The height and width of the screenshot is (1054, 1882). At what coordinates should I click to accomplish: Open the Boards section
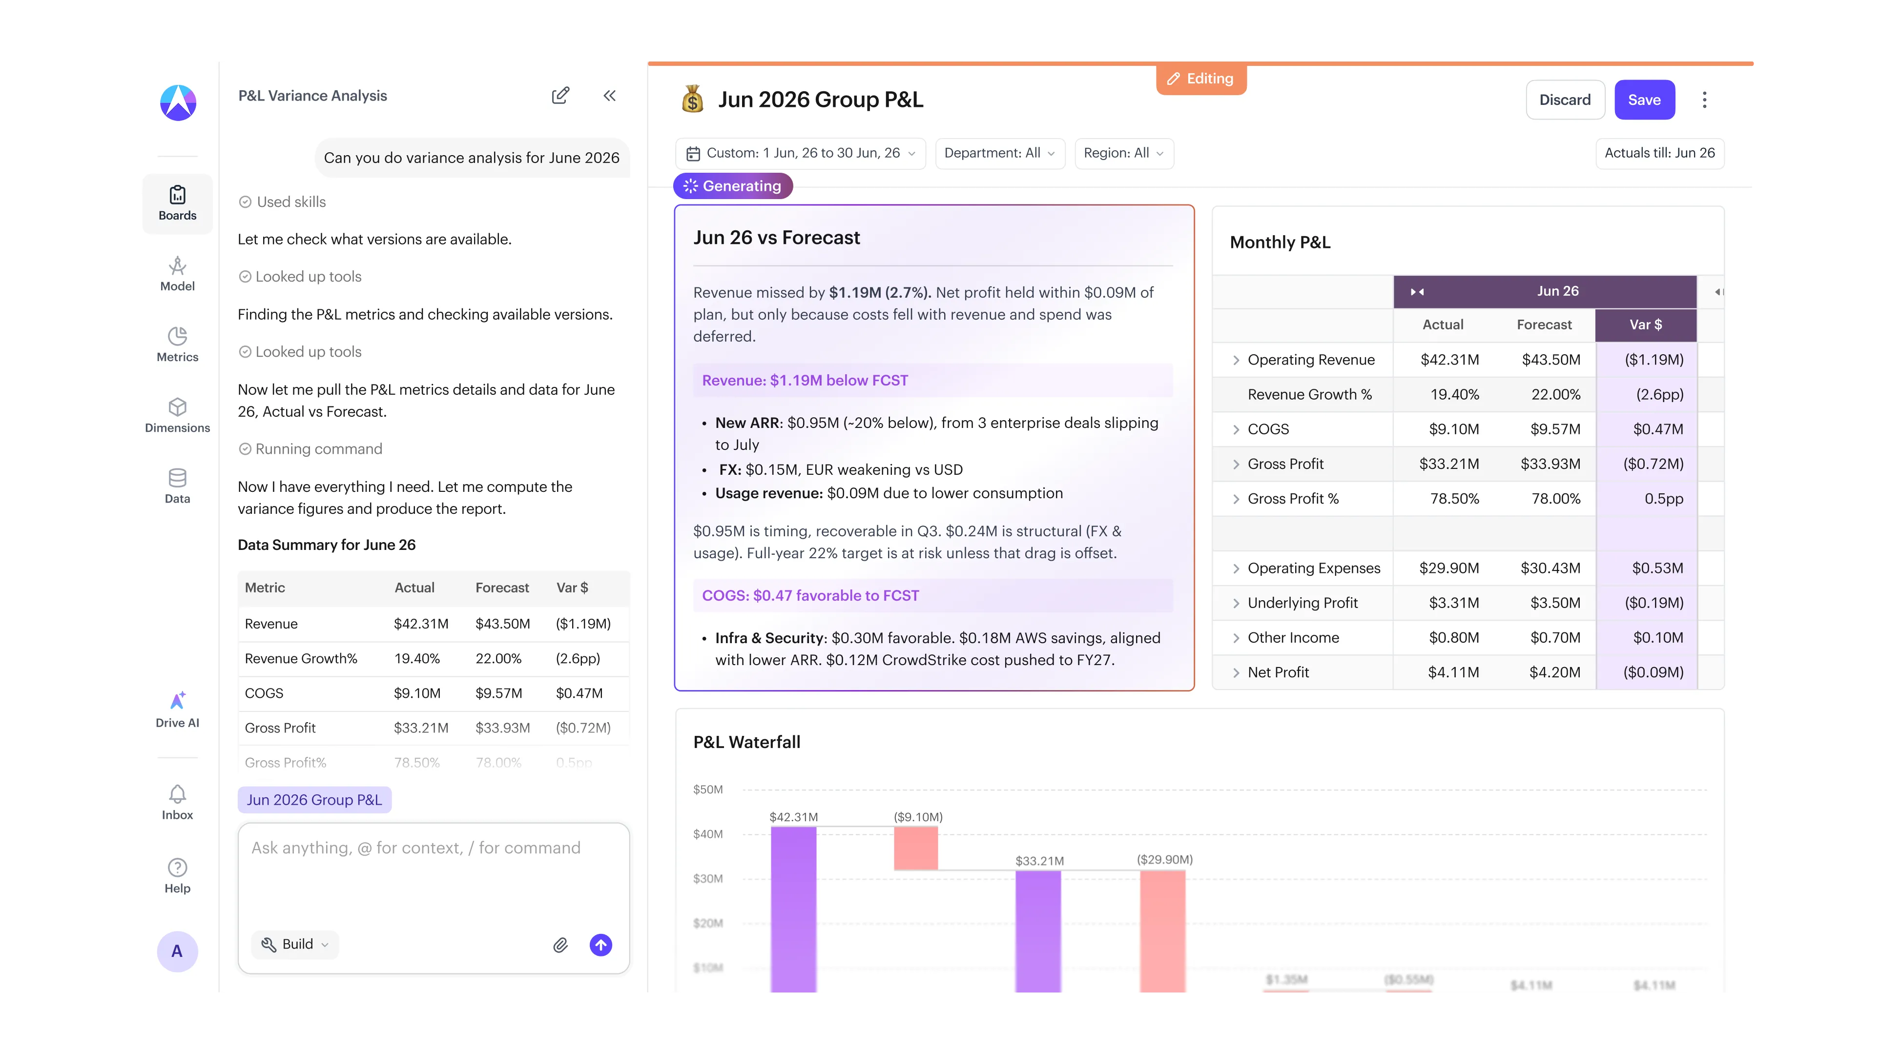coord(178,204)
